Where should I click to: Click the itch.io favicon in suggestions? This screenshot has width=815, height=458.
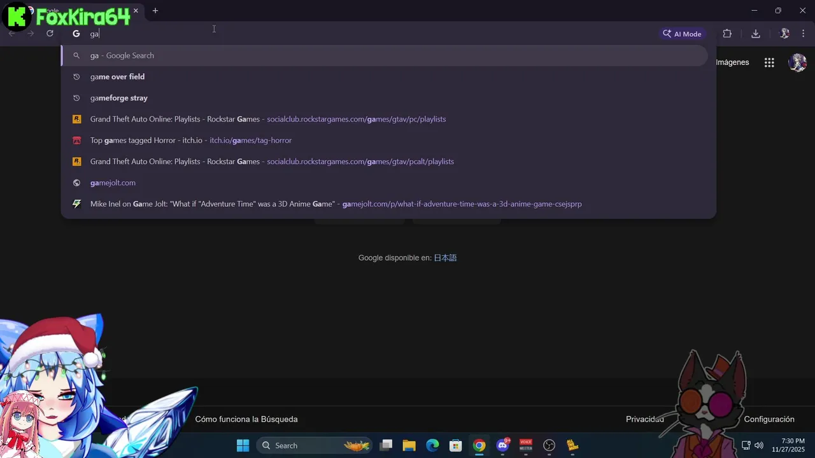click(x=76, y=141)
